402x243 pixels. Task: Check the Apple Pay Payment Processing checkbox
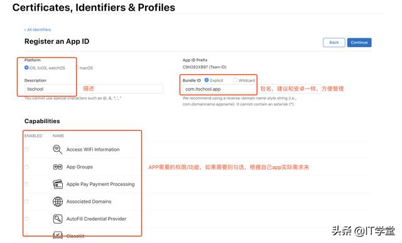click(x=26, y=185)
